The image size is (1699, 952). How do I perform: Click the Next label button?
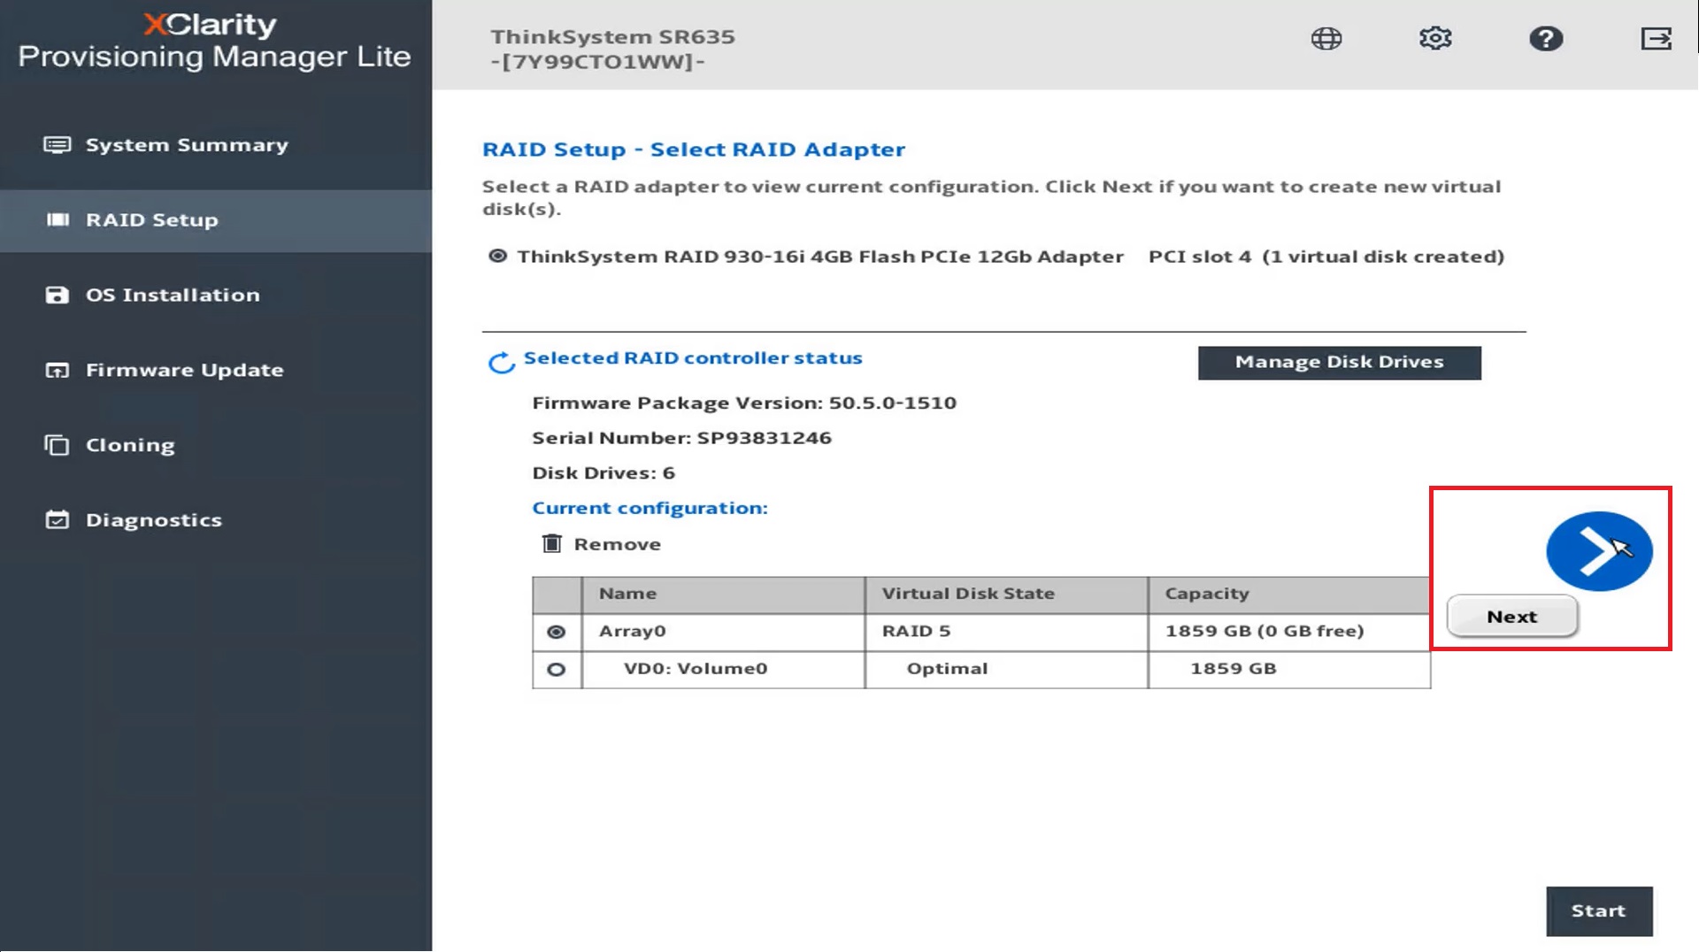[x=1511, y=617]
